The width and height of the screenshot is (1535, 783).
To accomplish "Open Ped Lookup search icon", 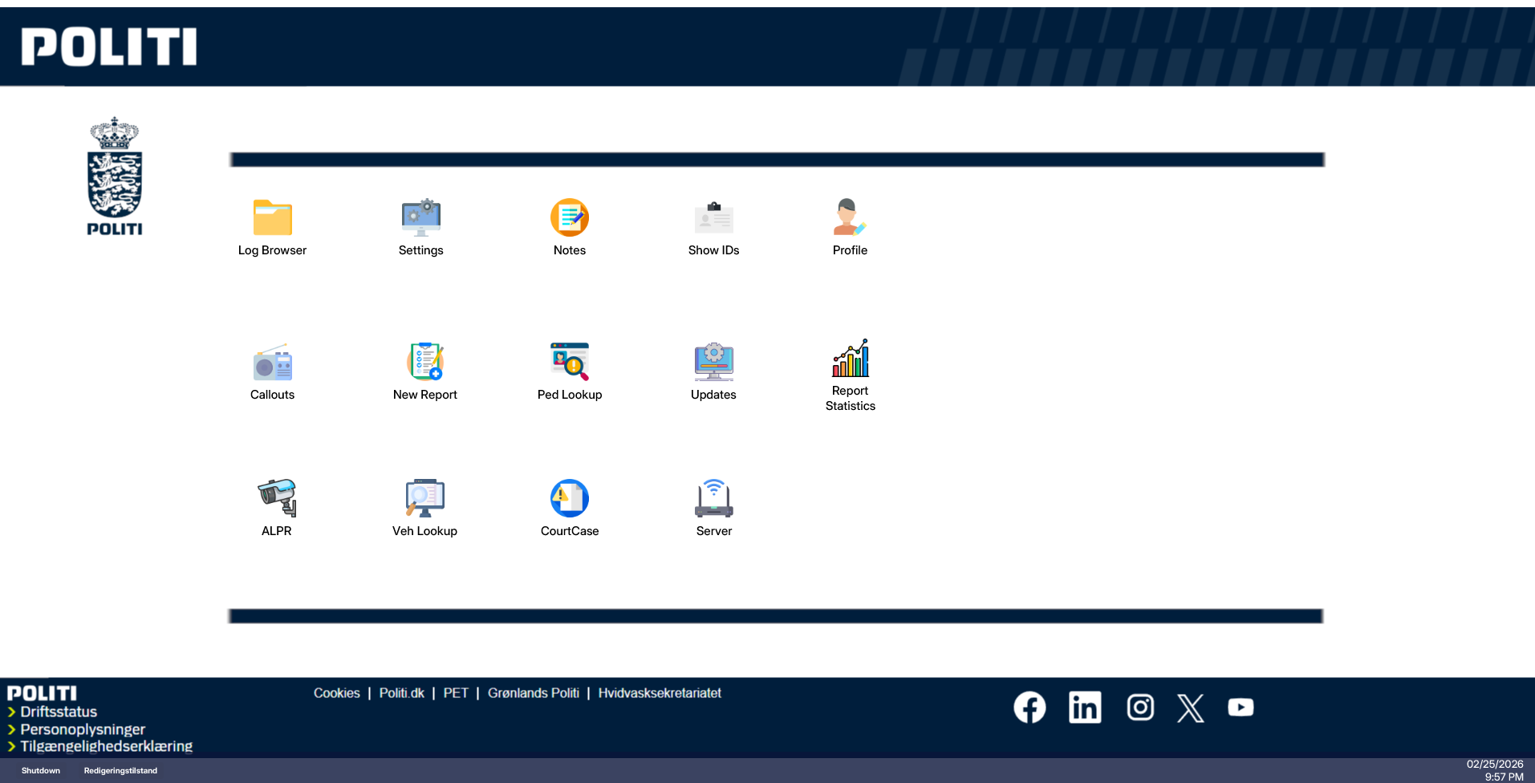I will click(x=569, y=362).
